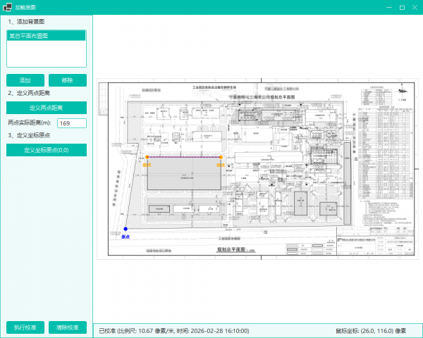
Task: Click the 添加 button
Action: 25,80
